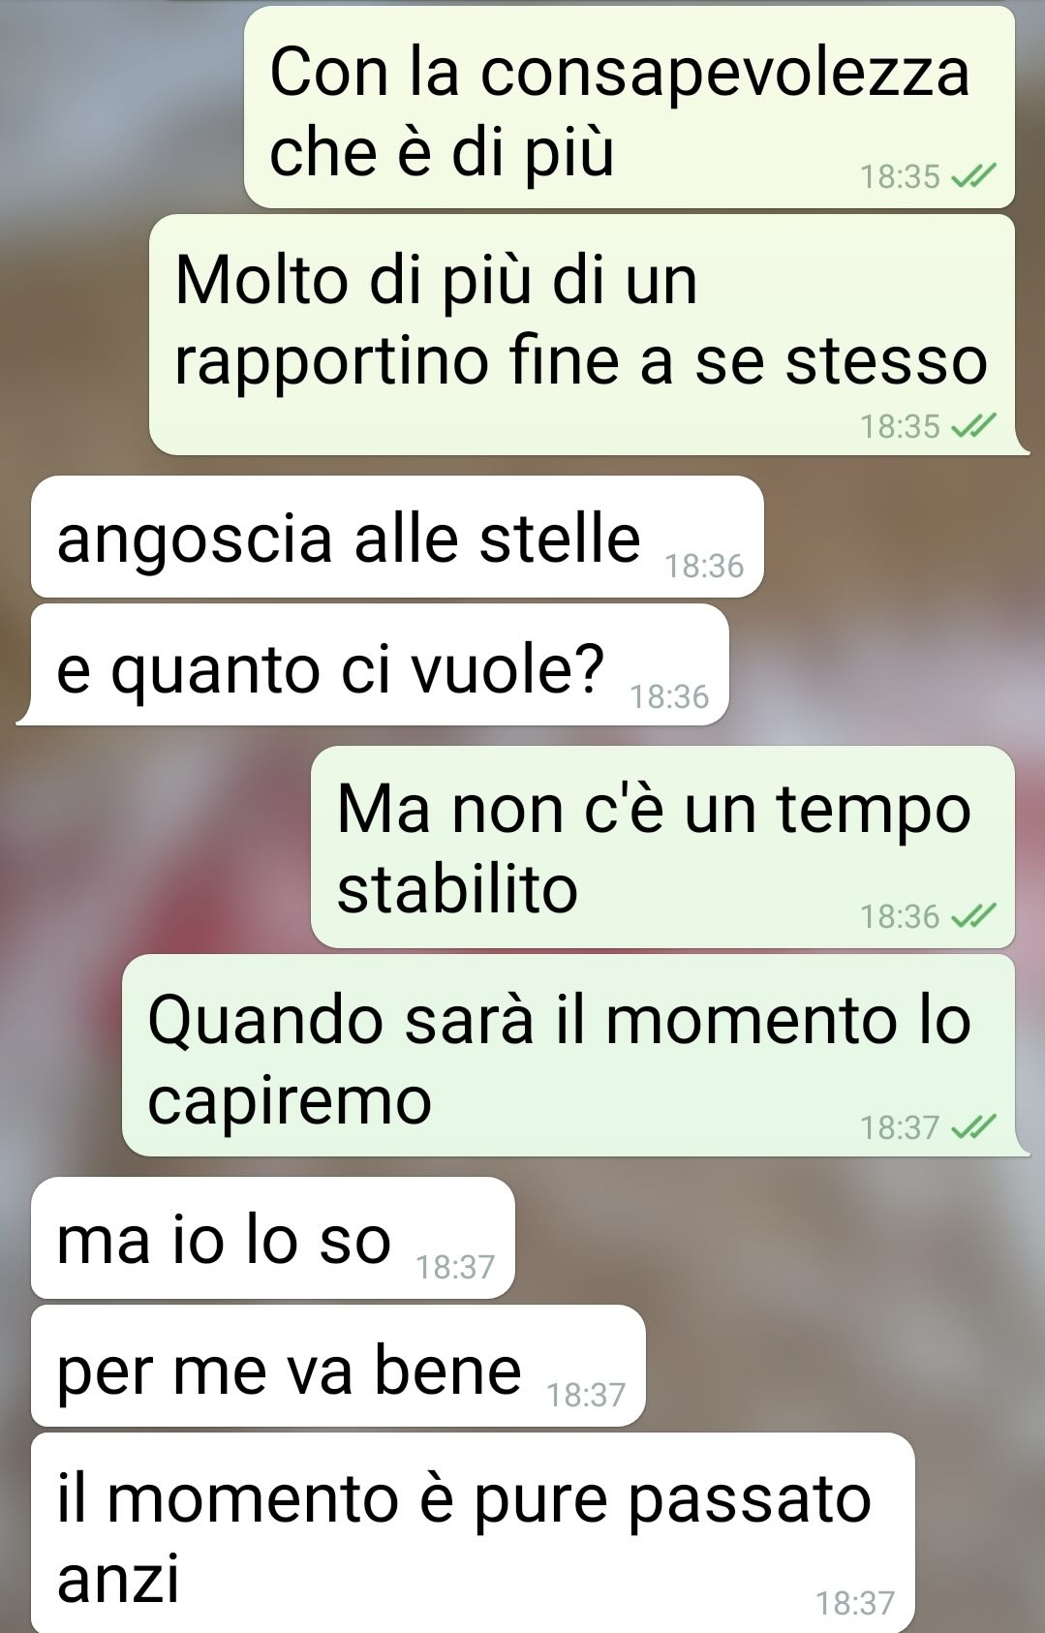The width and height of the screenshot is (1045, 1633).
Task: Tap the 18:36 timestamp on "angoscia alle stelle"
Action: [x=704, y=566]
